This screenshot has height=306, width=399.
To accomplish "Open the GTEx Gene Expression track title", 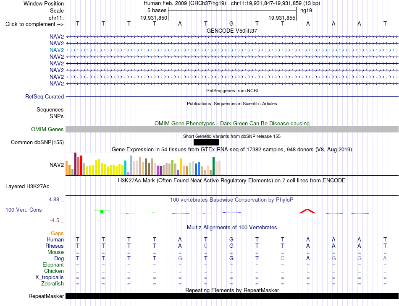I will [232, 149].
